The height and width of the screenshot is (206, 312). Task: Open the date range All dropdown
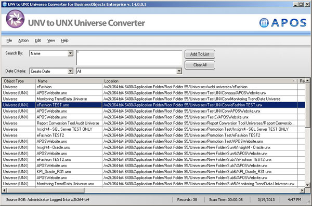point(179,71)
